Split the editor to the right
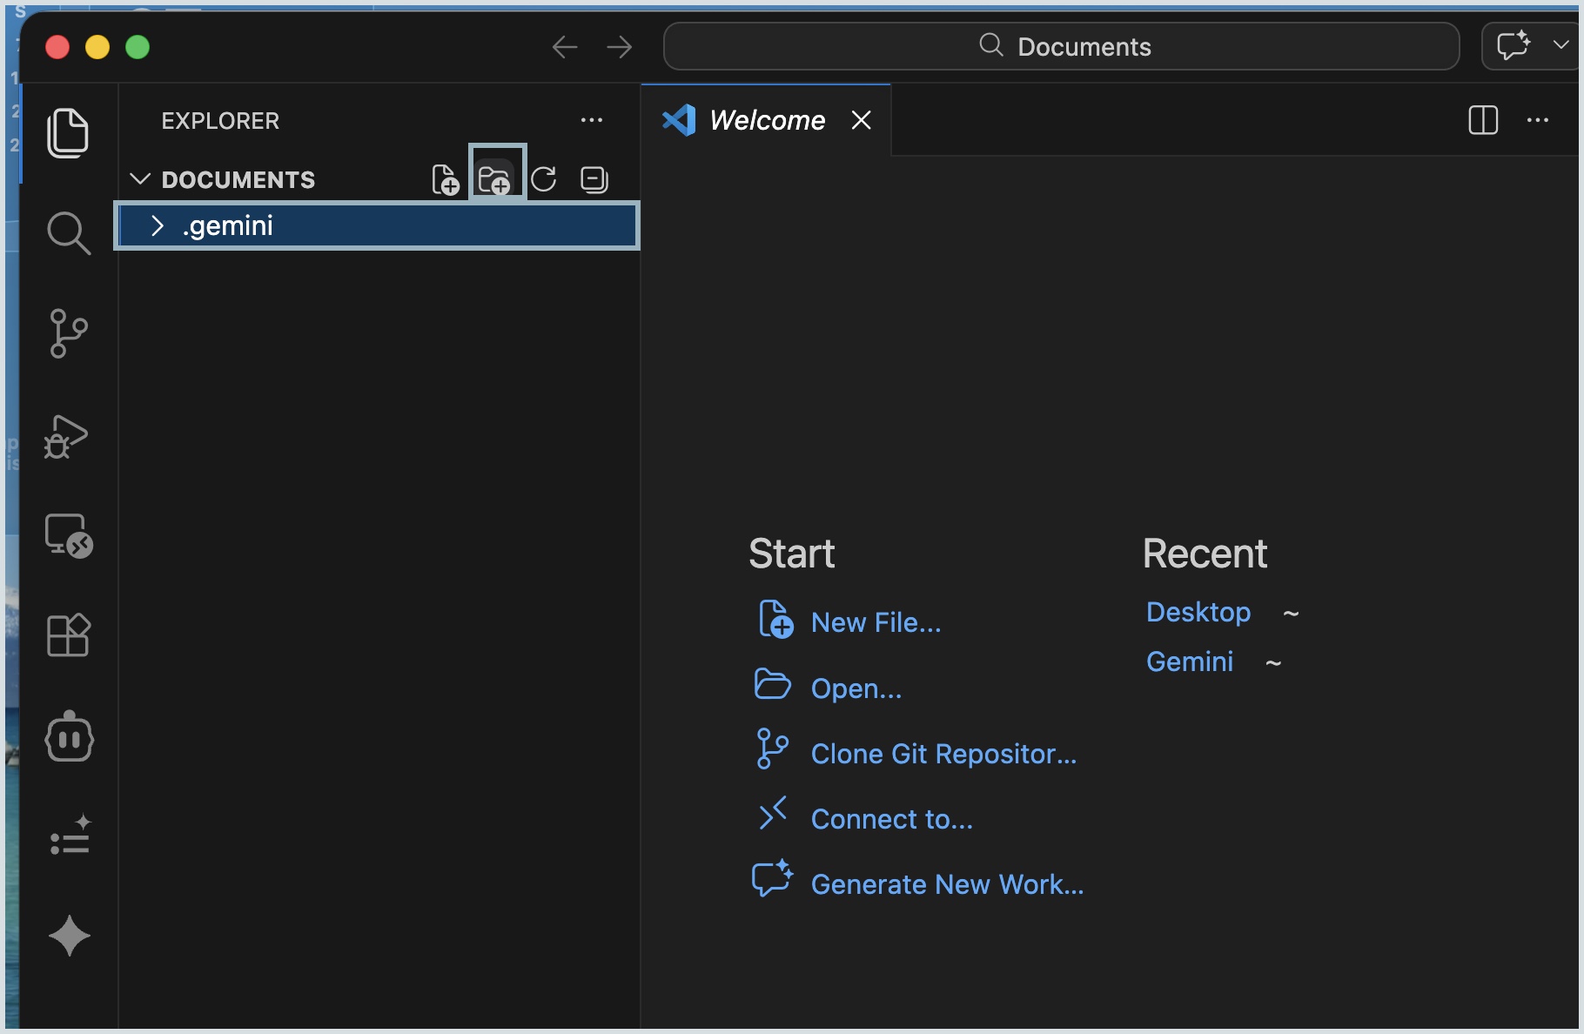The height and width of the screenshot is (1034, 1584). click(x=1483, y=120)
